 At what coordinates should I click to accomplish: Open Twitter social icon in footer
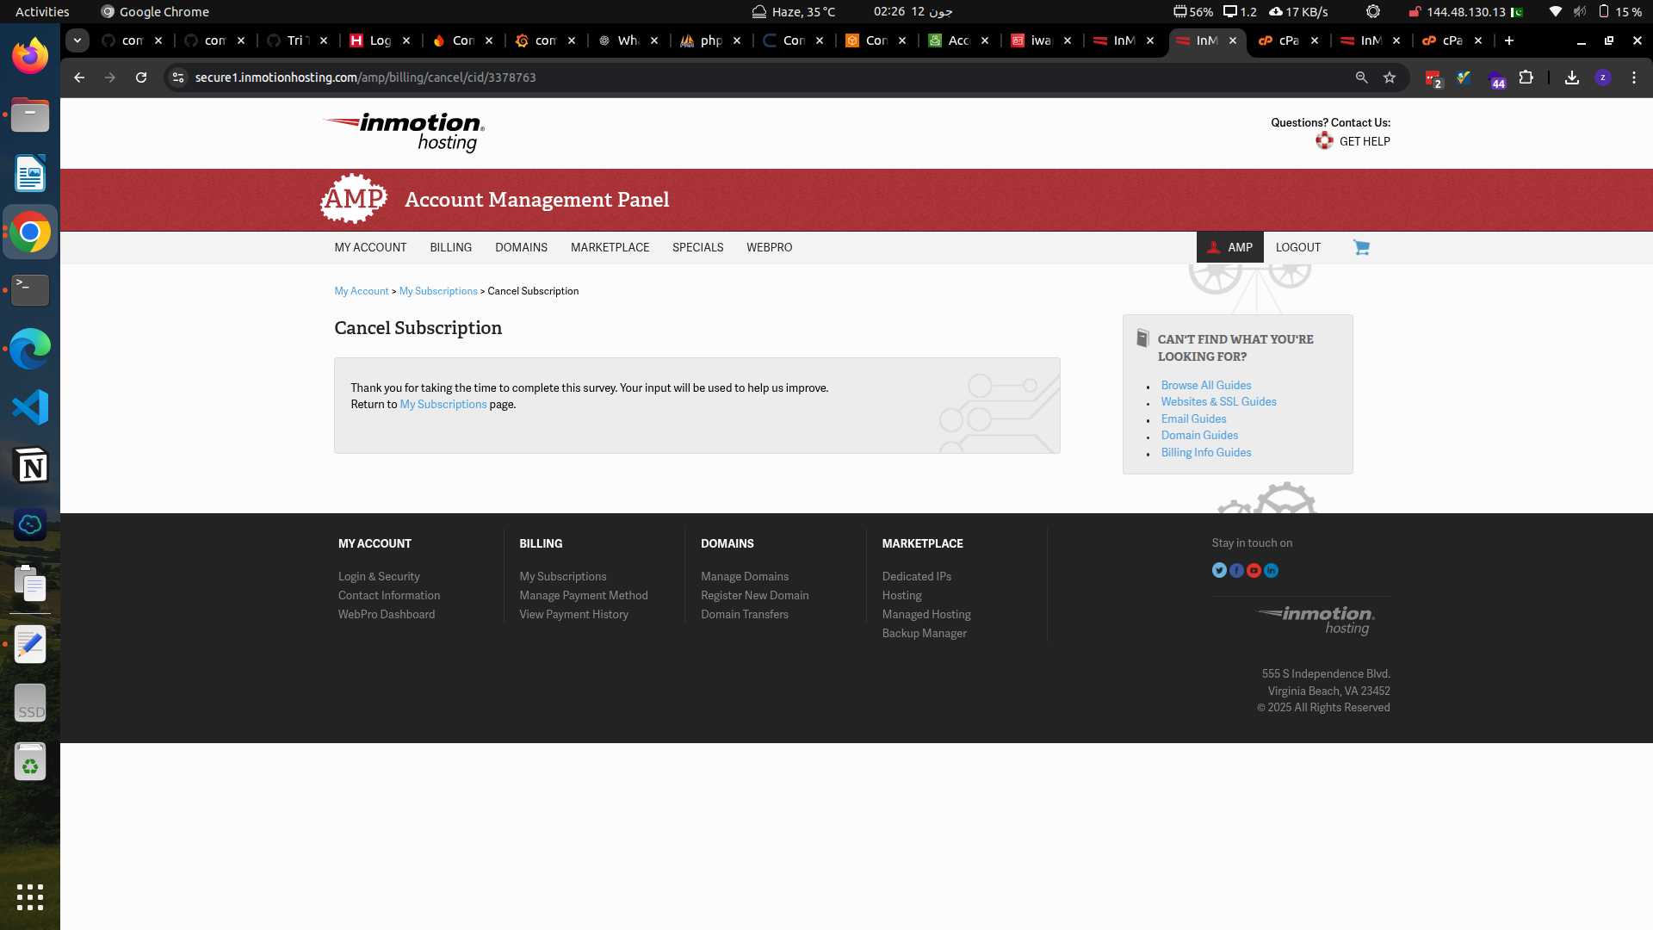coord(1219,570)
